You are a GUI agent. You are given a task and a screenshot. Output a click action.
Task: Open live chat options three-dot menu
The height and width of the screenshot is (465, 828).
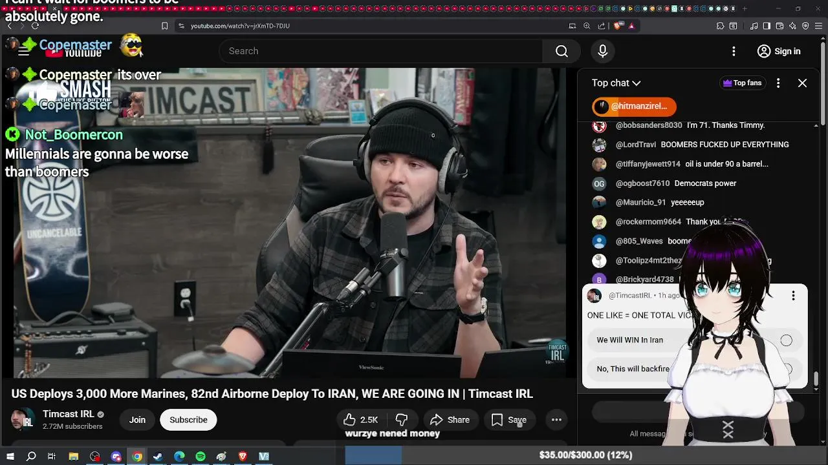tap(778, 83)
